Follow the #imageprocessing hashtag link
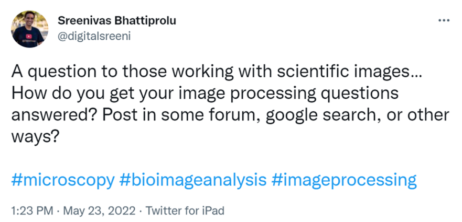Screen dimensions: 462x222 pyautogui.click(x=344, y=181)
